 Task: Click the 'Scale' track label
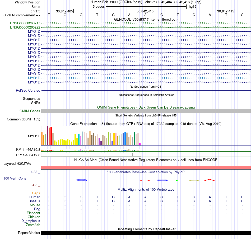click(x=36, y=7)
